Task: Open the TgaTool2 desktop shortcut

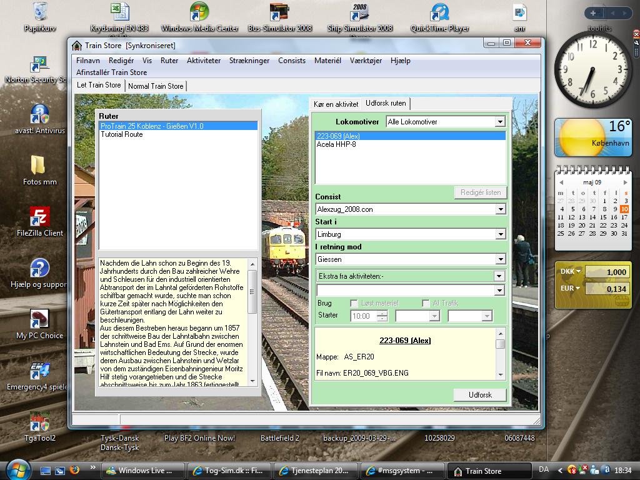Action: [40, 427]
